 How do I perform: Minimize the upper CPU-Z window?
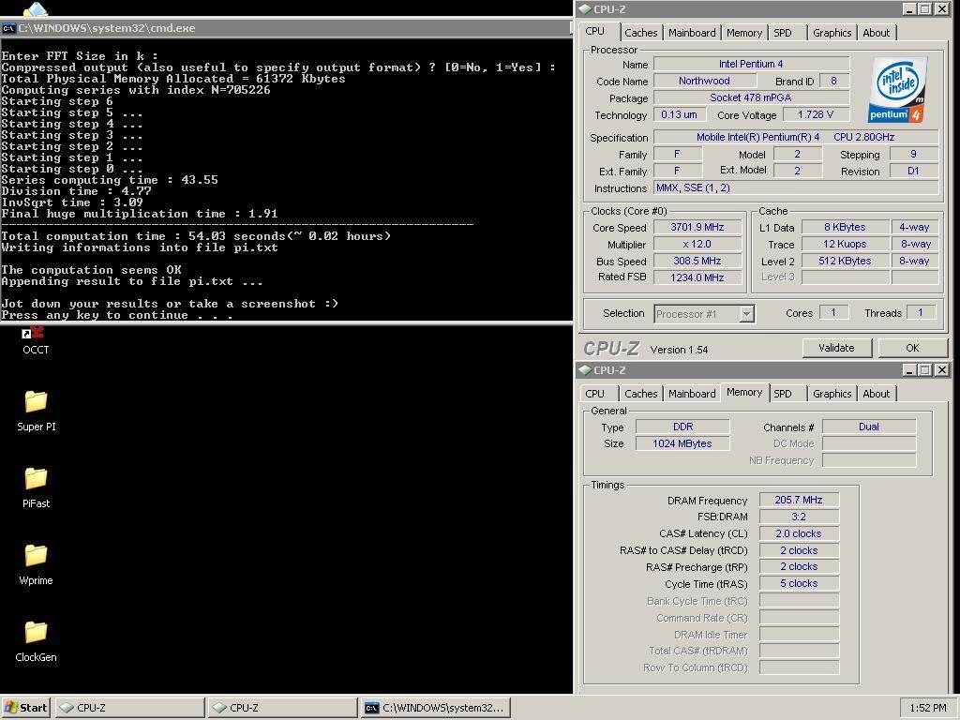point(909,9)
